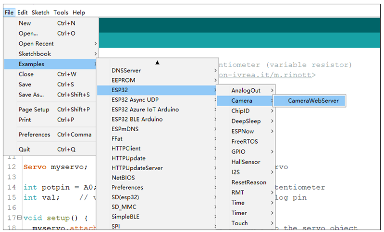Click 'int val;' on line 15

click(x=41, y=197)
